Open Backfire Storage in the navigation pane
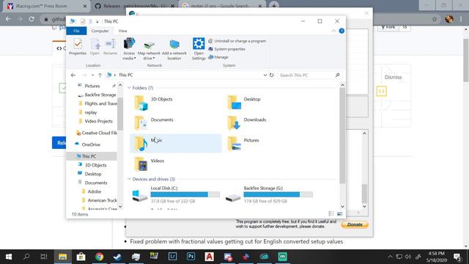Image resolution: width=469 pixels, height=264 pixels. (x=100, y=95)
